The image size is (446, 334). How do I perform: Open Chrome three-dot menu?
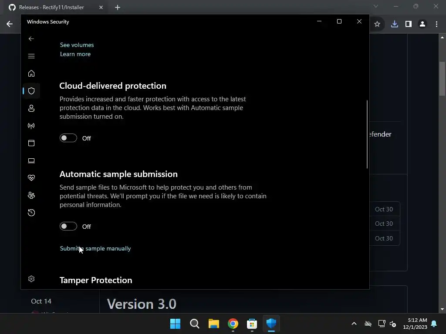[x=436, y=24]
